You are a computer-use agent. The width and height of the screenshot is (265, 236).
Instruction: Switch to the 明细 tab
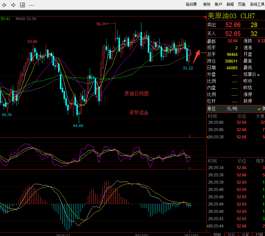217,234
